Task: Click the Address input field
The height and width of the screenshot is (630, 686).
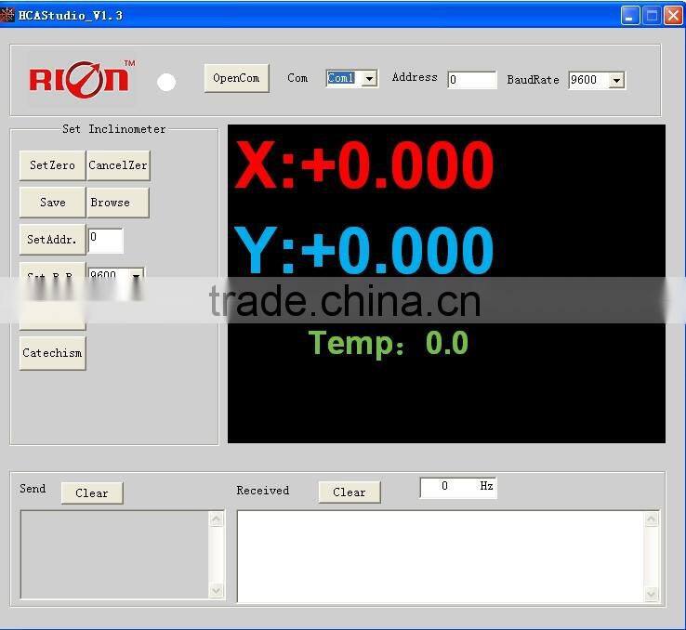Action: (x=471, y=80)
